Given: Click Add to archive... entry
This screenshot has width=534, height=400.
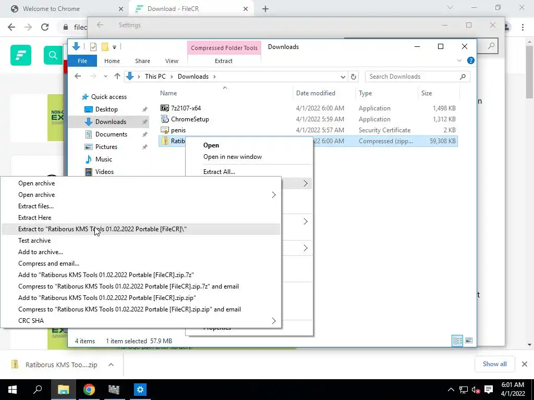Looking at the screenshot, I should tap(141, 252).
